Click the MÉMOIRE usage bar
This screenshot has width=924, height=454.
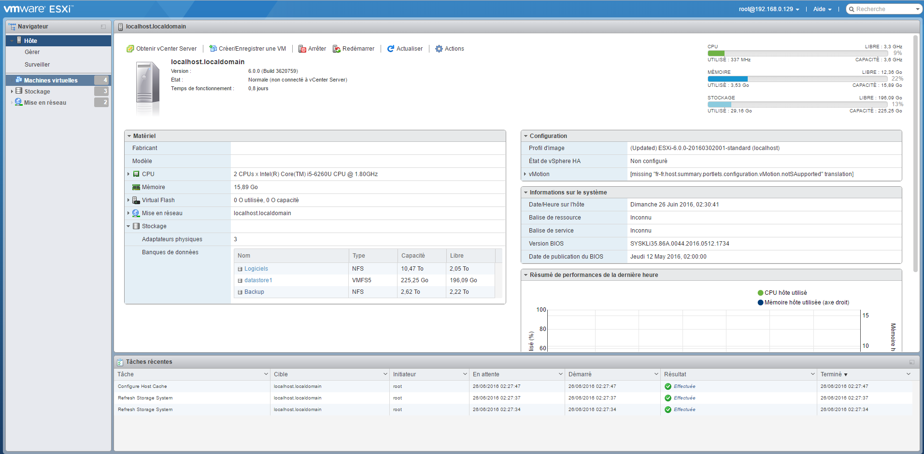798,79
